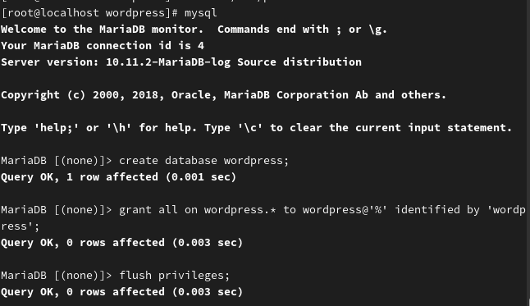
Task: Click the 'Type help;' instruction line
Action: 256,128
